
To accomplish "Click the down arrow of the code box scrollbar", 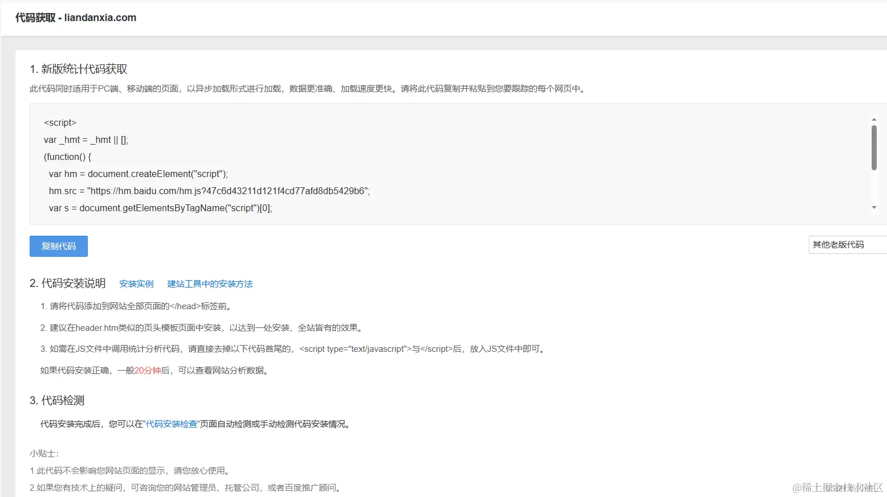I will 873,207.
